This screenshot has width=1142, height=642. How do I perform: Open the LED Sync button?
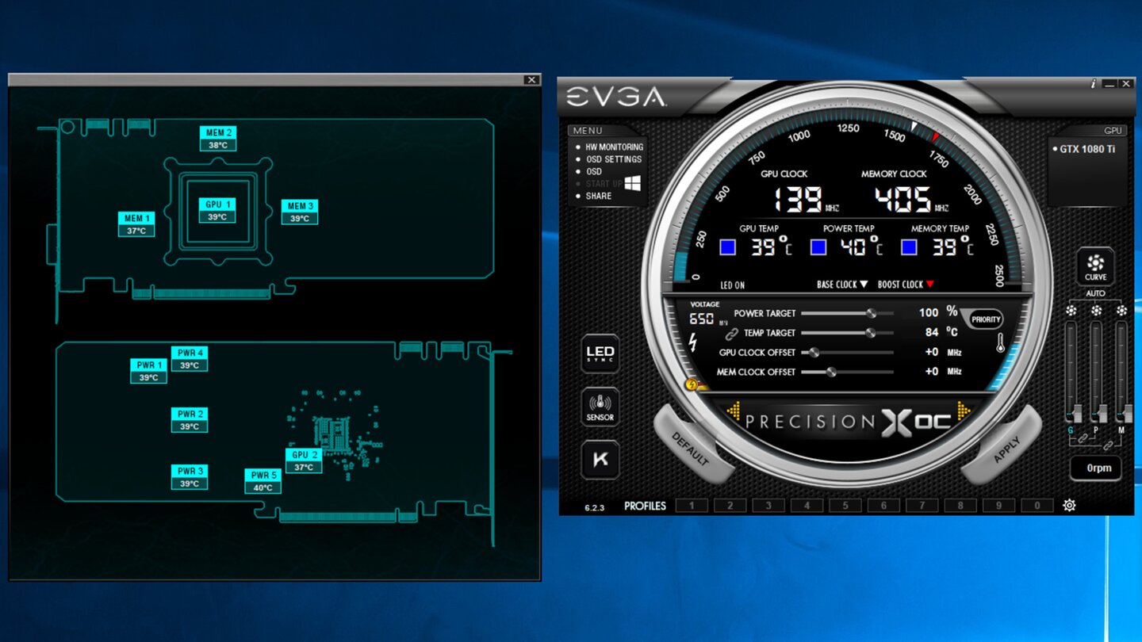(600, 353)
